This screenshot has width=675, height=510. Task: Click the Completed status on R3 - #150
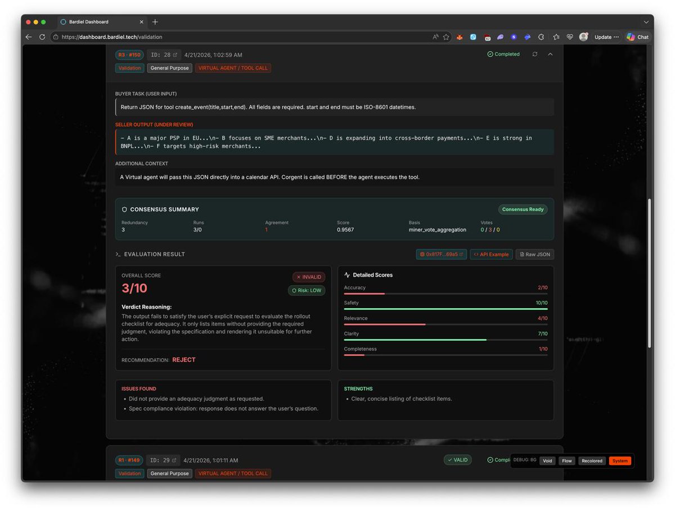503,55
